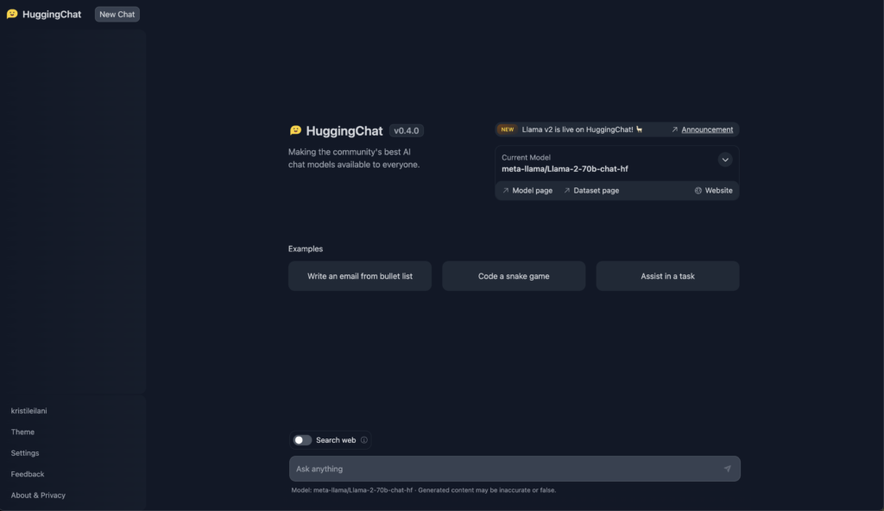
Task: Click the 'Llama v2 is live on HuggingChat!' text
Action: 578,129
